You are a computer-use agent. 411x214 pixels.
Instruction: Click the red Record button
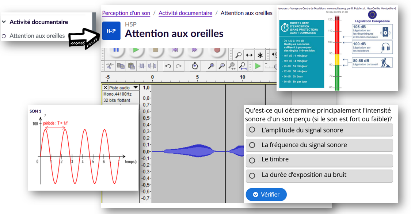pyautogui.click(x=217, y=50)
